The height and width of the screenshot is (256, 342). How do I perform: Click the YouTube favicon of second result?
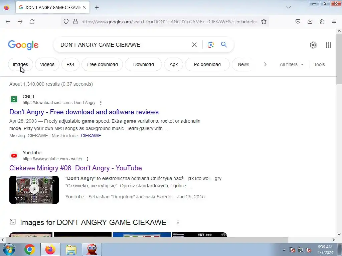point(14,156)
